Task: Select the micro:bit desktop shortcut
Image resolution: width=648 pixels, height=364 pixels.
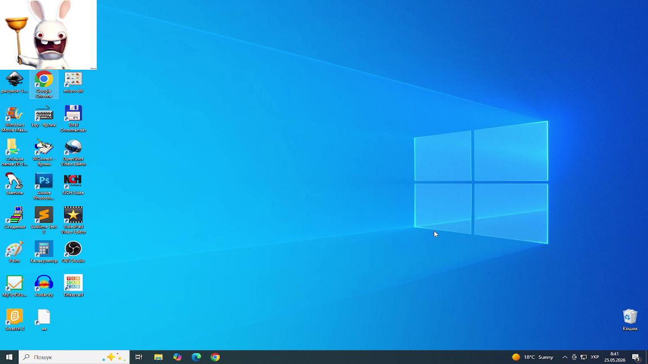Action: click(x=73, y=83)
